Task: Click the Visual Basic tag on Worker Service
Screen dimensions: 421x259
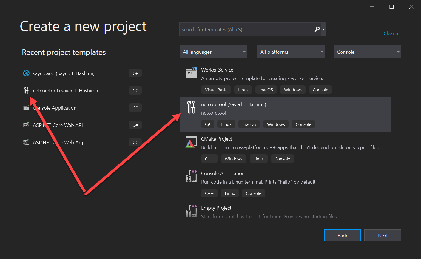Action: tap(216, 90)
